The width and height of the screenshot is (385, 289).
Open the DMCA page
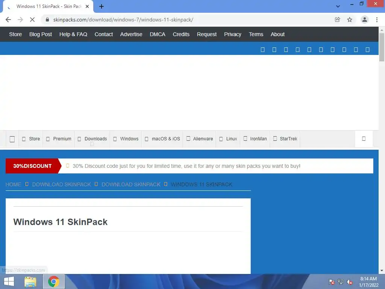158,34
